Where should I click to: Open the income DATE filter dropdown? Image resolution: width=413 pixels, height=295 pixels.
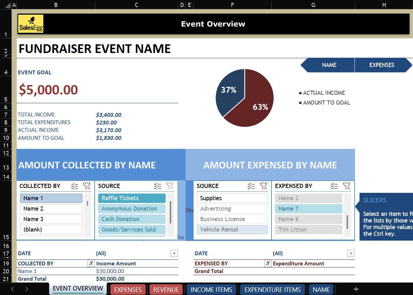pos(174,254)
